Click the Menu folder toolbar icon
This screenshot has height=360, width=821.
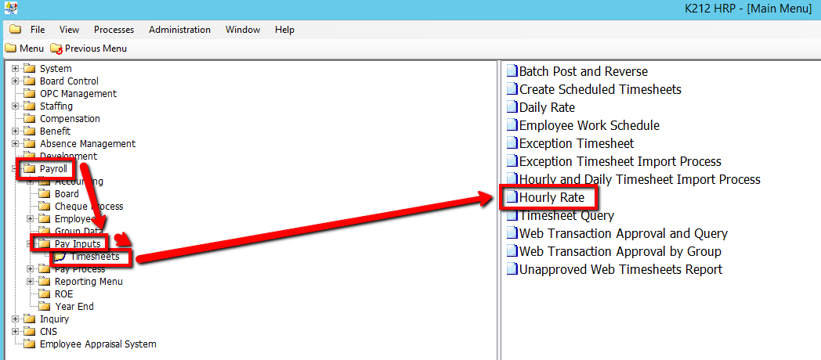pos(10,49)
